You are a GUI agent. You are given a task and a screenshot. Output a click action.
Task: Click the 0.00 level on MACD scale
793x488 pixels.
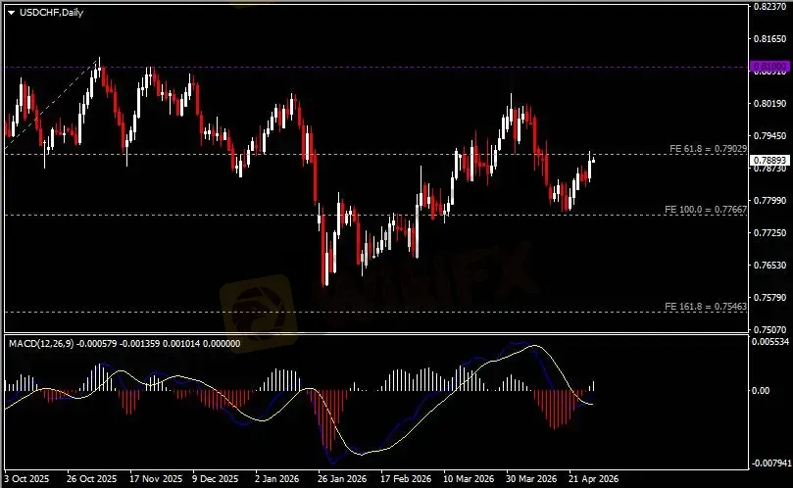[762, 391]
